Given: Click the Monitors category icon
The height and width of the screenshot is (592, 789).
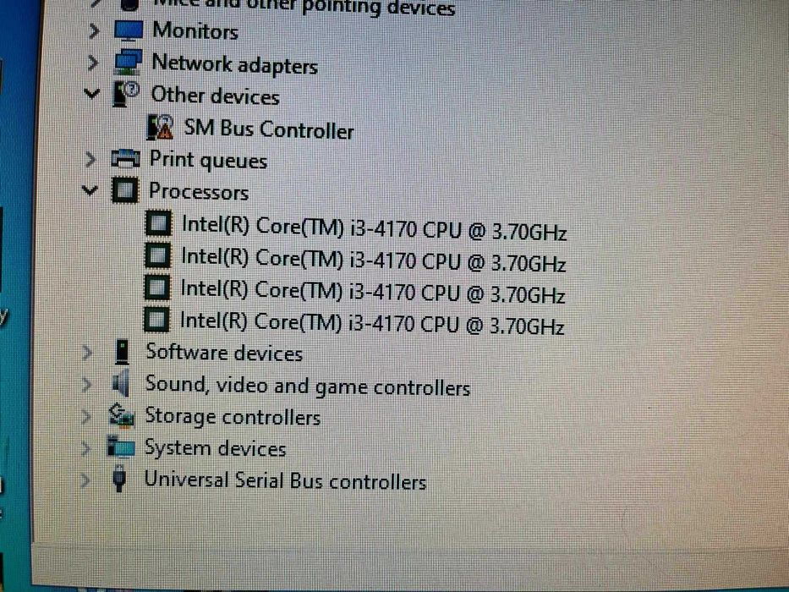Looking at the screenshot, I should point(129,30).
